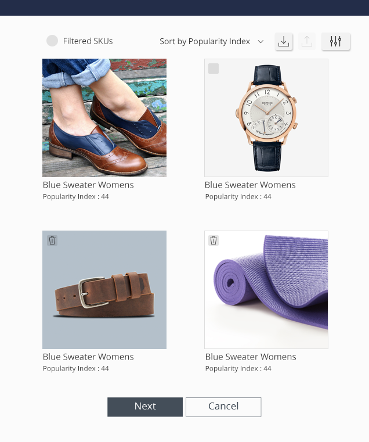Open the title under the belt image
Screen dimensions: 369x442
[88, 357]
